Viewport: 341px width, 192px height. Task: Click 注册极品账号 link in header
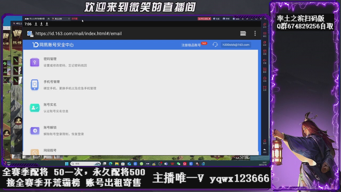[191, 45]
